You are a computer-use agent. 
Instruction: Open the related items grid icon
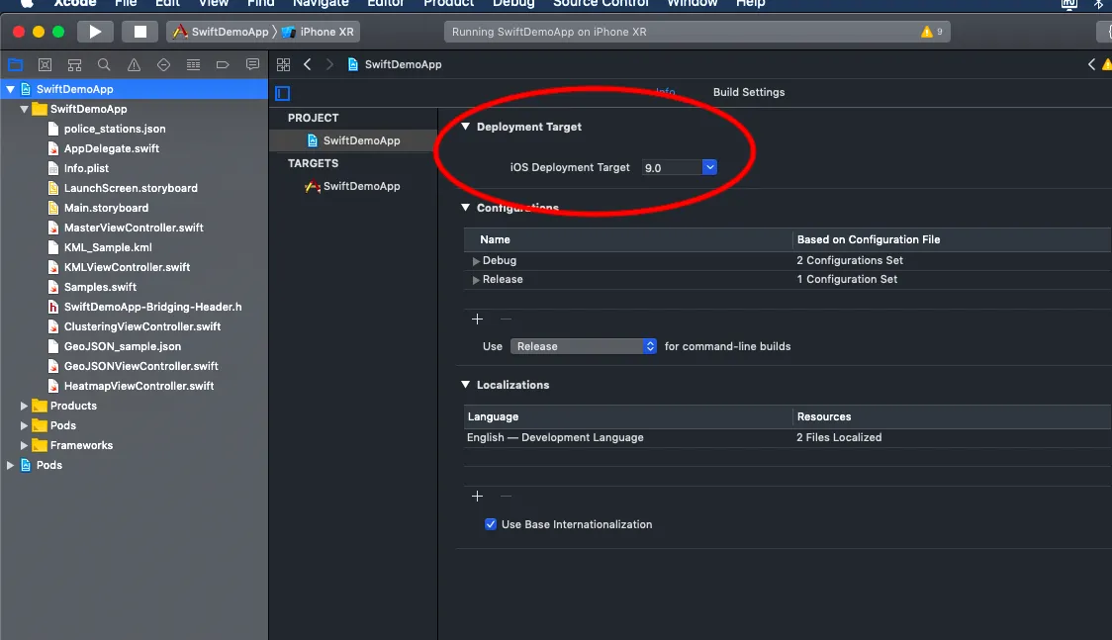tap(283, 64)
